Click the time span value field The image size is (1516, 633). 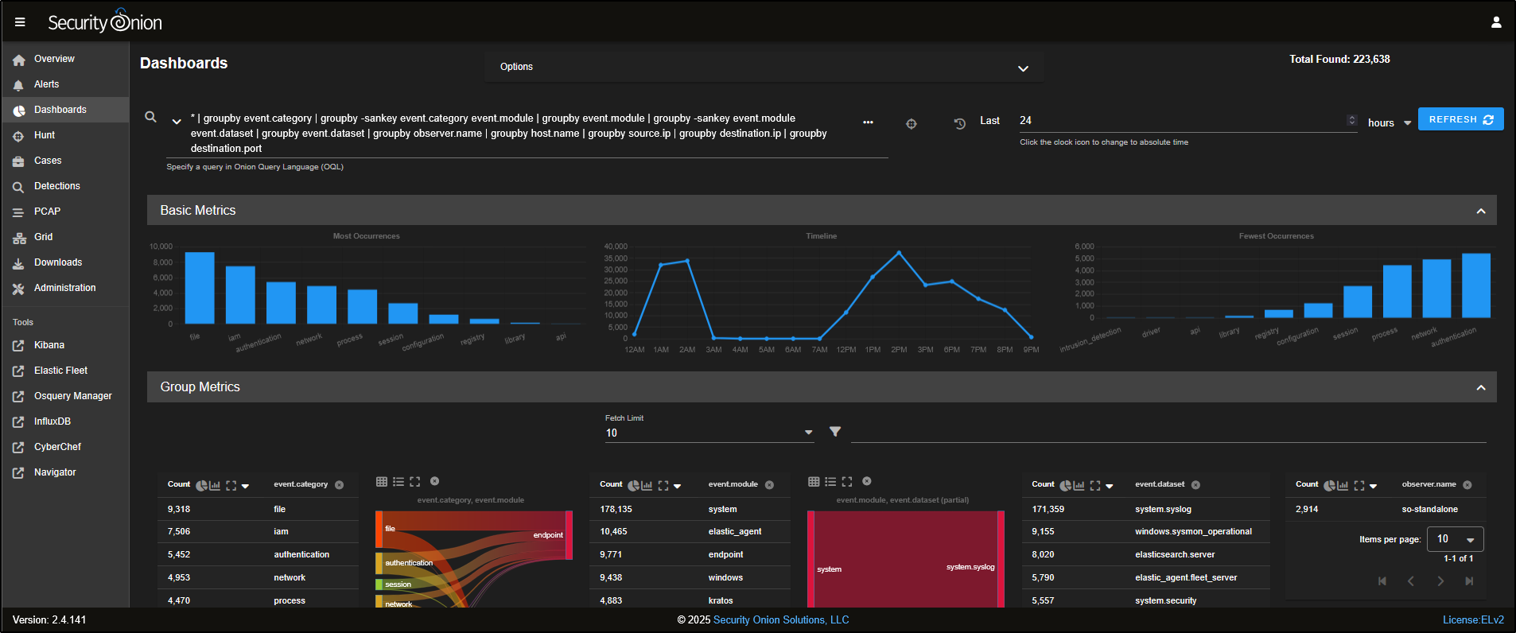[x=1180, y=121]
